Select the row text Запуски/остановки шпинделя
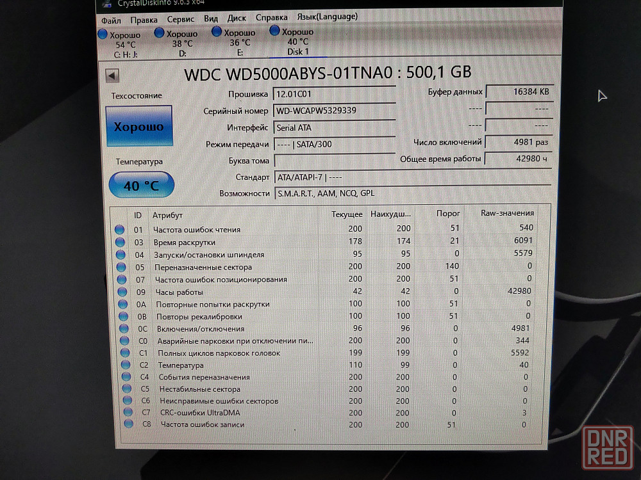This screenshot has height=480, width=641. pyautogui.click(x=209, y=255)
